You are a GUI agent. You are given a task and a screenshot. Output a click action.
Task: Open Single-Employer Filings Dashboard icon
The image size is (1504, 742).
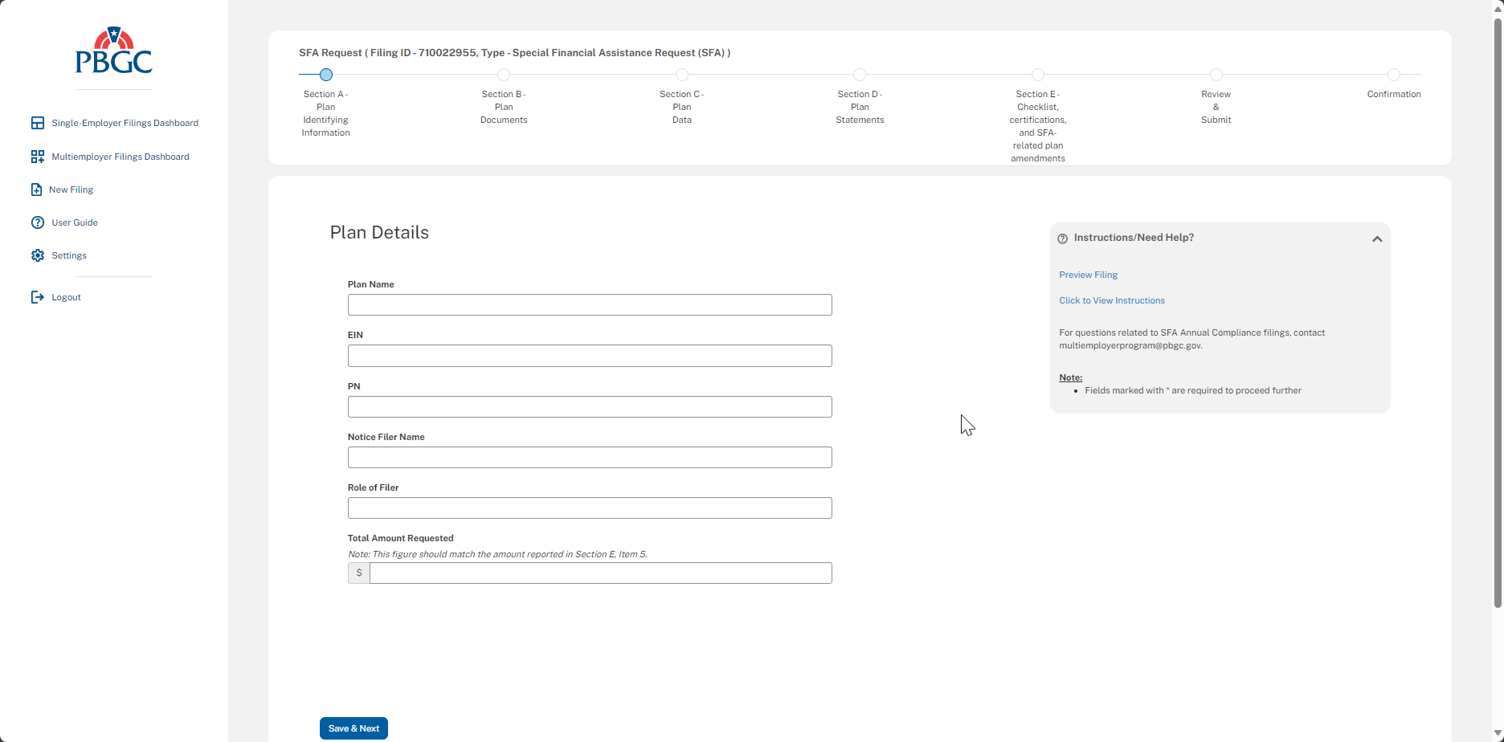coord(38,123)
